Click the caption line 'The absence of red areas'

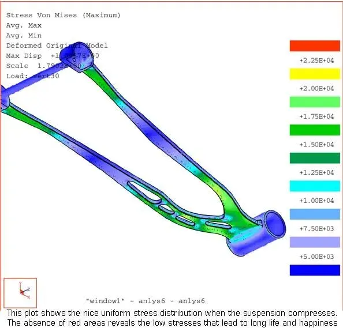172,323
